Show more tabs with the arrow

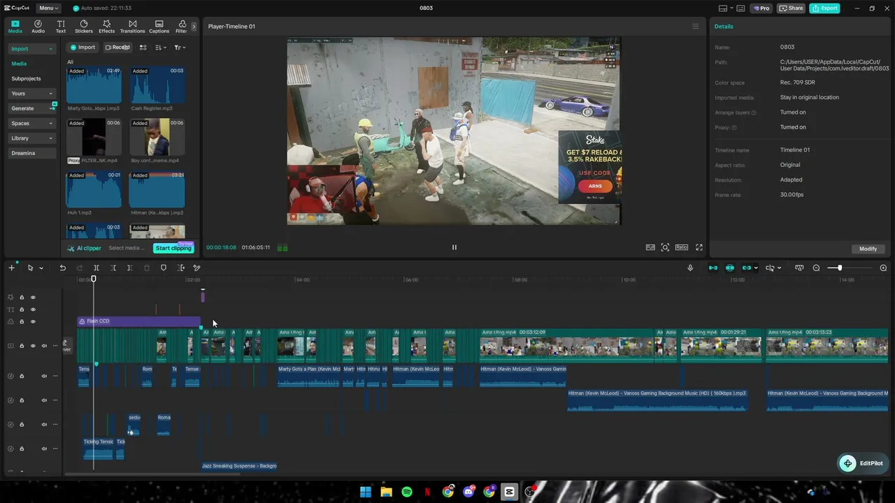194,27
